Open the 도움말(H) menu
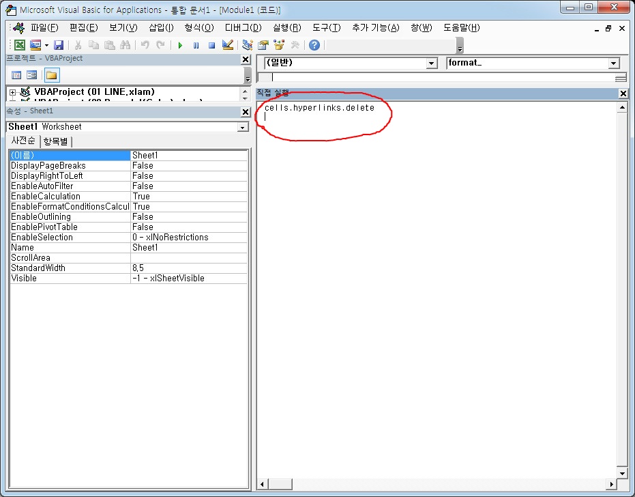Viewport: 635px width, 497px height. tap(461, 27)
